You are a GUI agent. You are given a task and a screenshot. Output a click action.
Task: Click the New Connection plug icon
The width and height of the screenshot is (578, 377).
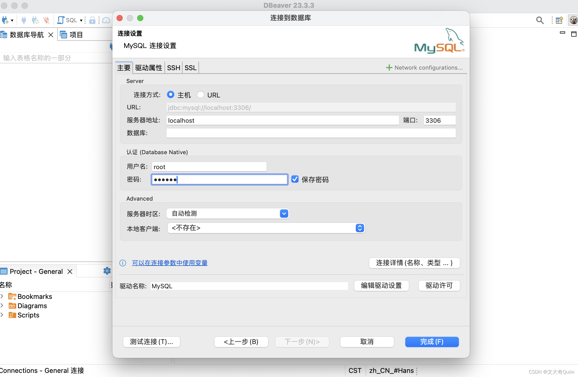5,20
